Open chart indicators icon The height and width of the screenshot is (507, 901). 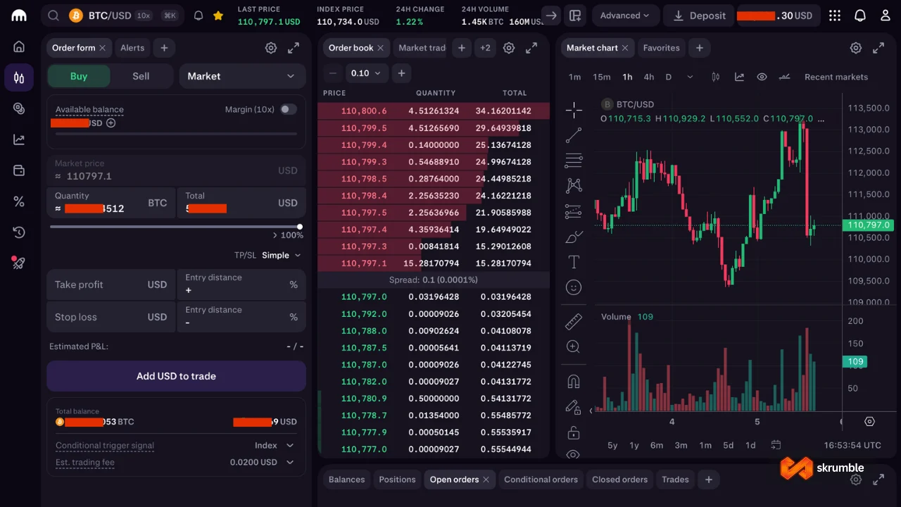[x=739, y=77]
